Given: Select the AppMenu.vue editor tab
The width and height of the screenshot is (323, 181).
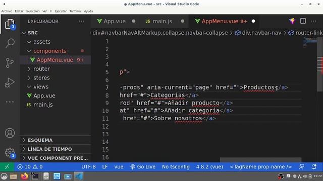Looking at the screenshot, I should (x=224, y=21).
